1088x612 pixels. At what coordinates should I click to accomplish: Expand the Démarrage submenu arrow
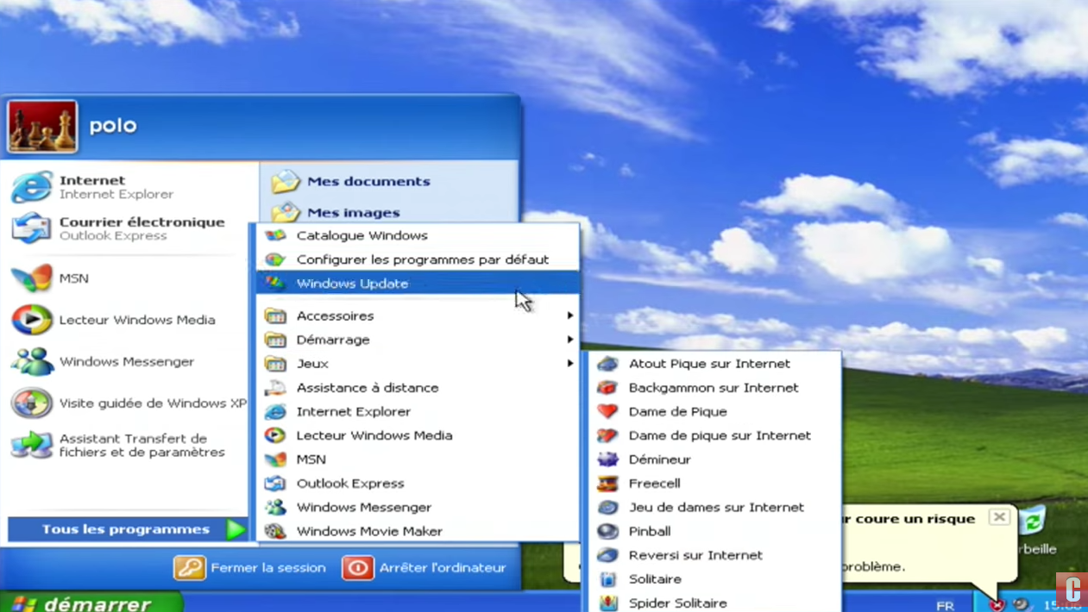[570, 340]
